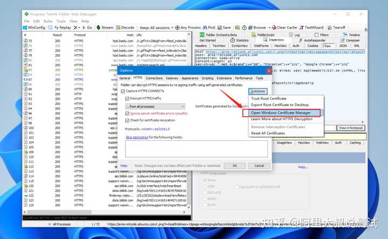The height and width of the screenshot is (239, 388).
Task: Click the Filters tab checkbox
Action: pyautogui.click(x=316, y=35)
